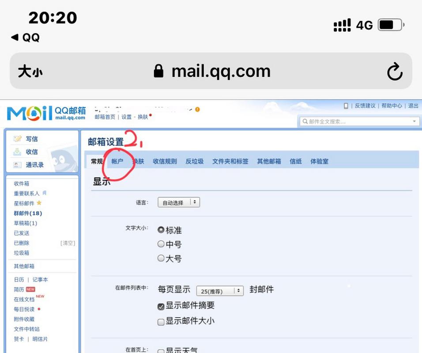
Task: Open the 在线文档 link
Action: point(24,300)
